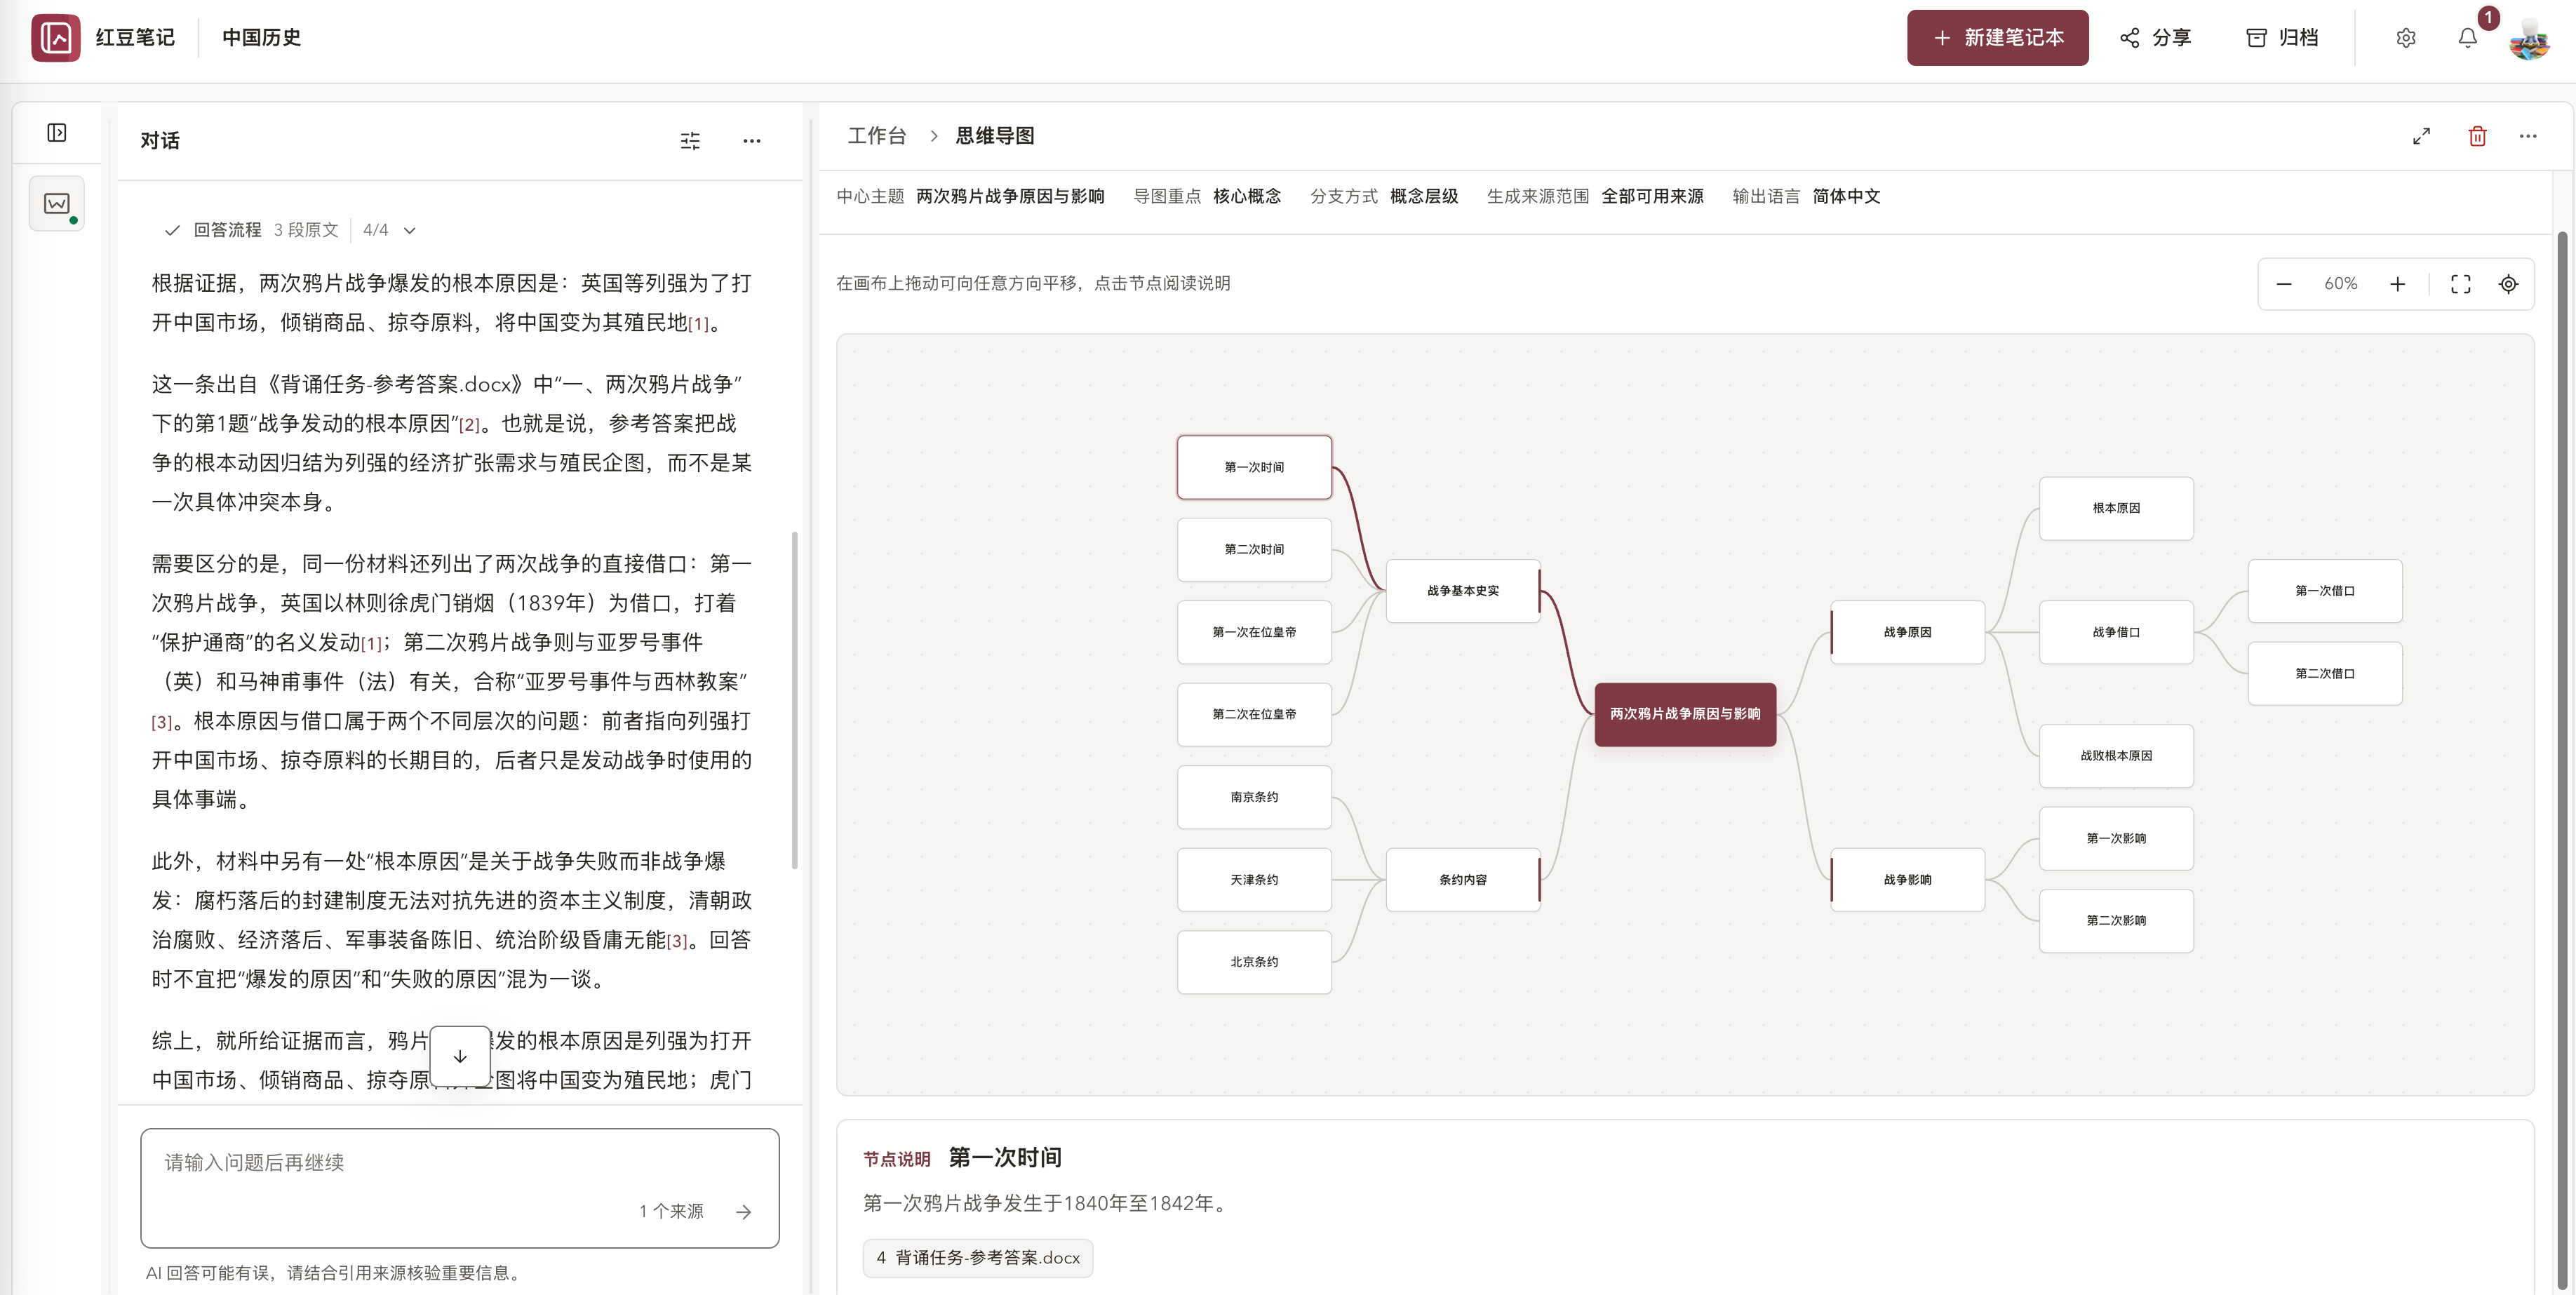
Task: Fit the mind map to screen
Action: (2460, 284)
